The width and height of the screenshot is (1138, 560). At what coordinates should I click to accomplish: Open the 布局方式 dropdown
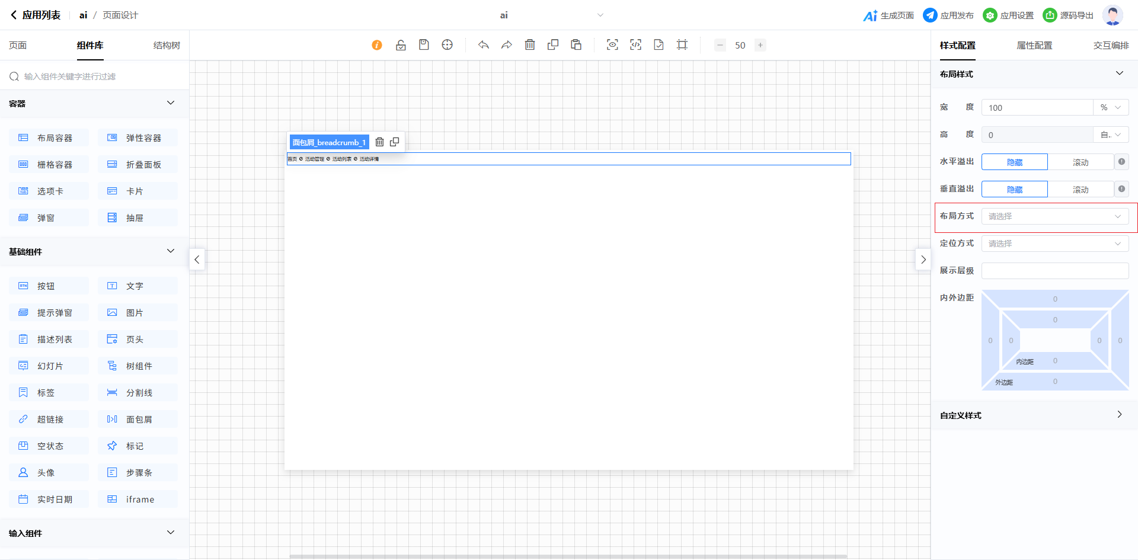(1054, 216)
